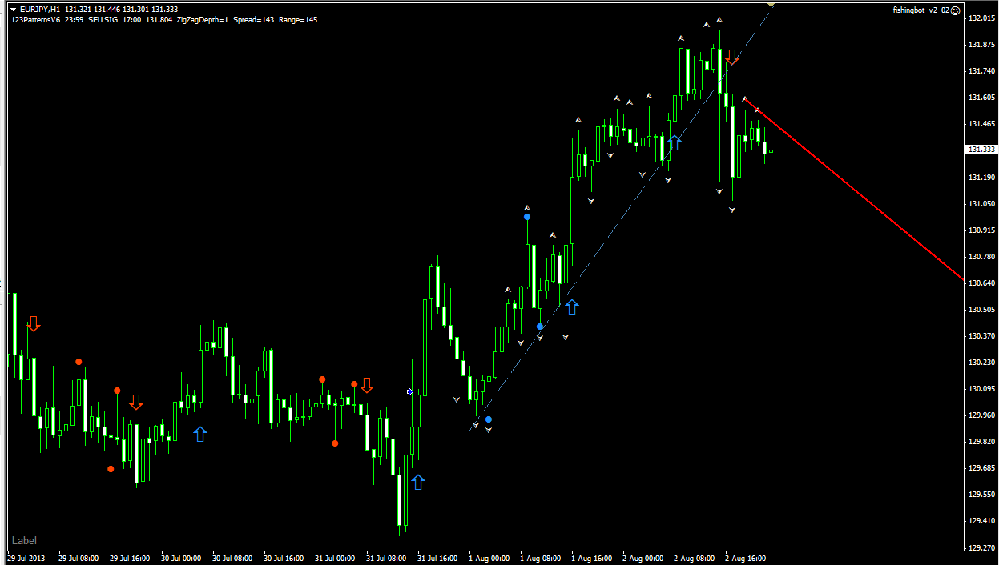Select the solid red descending trendline
999x565 pixels.
point(854,189)
